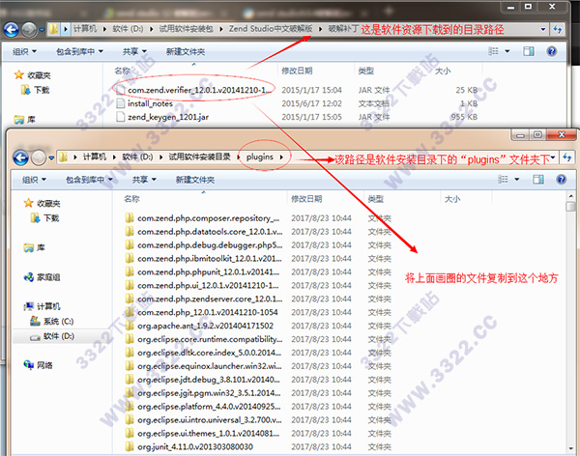Open the org.apache.ant_1.9.2 folder
The height and width of the screenshot is (456, 580).
(199, 326)
